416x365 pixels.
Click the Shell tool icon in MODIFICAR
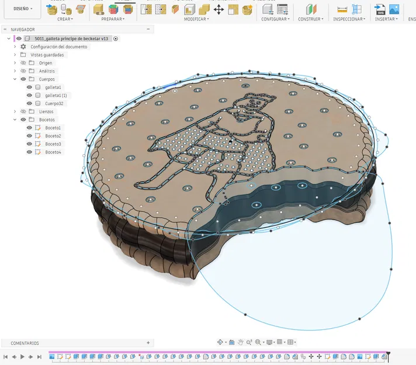pyautogui.click(x=189, y=10)
